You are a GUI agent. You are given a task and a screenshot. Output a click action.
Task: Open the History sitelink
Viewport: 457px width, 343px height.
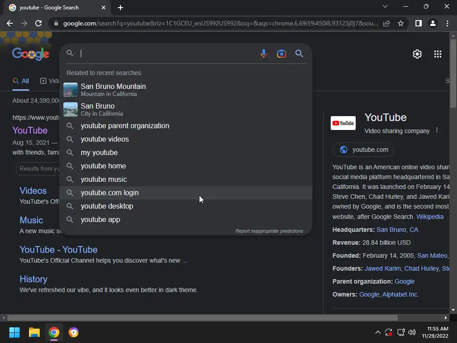click(33, 279)
